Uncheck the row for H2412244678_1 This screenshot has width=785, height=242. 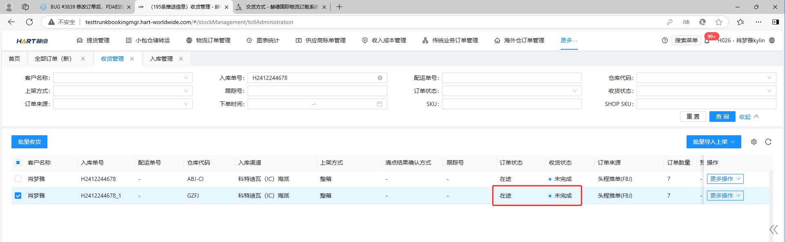(18, 196)
